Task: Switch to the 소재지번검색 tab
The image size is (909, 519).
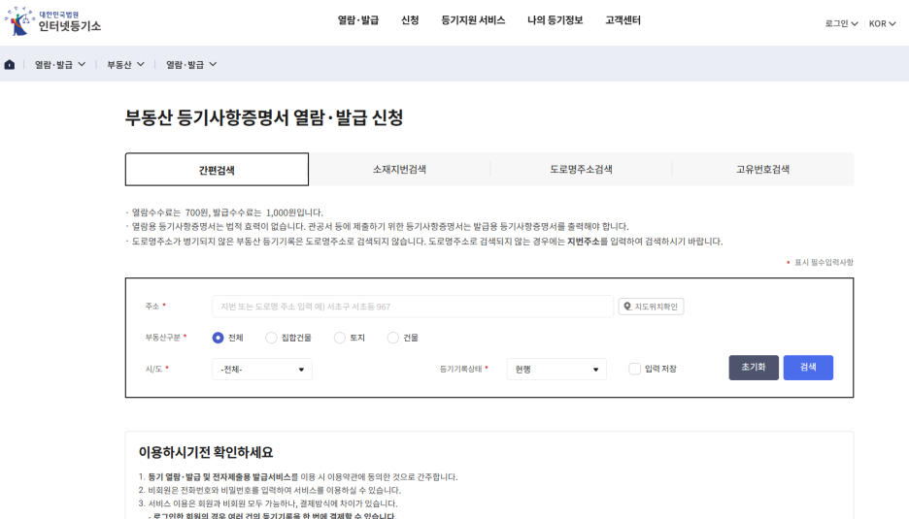Action: click(399, 169)
